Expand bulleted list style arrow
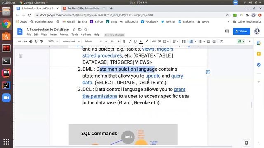The height and width of the screenshot is (148, 264). [x=204, y=42]
